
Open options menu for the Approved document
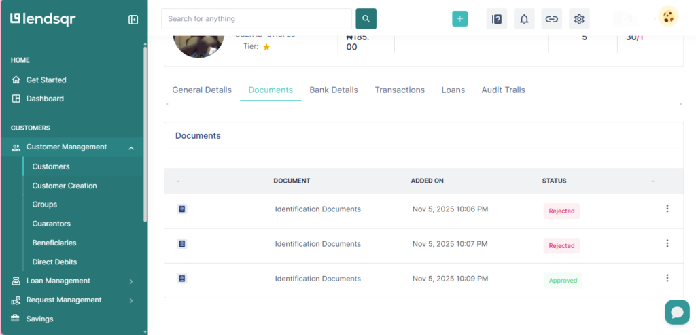point(667,278)
